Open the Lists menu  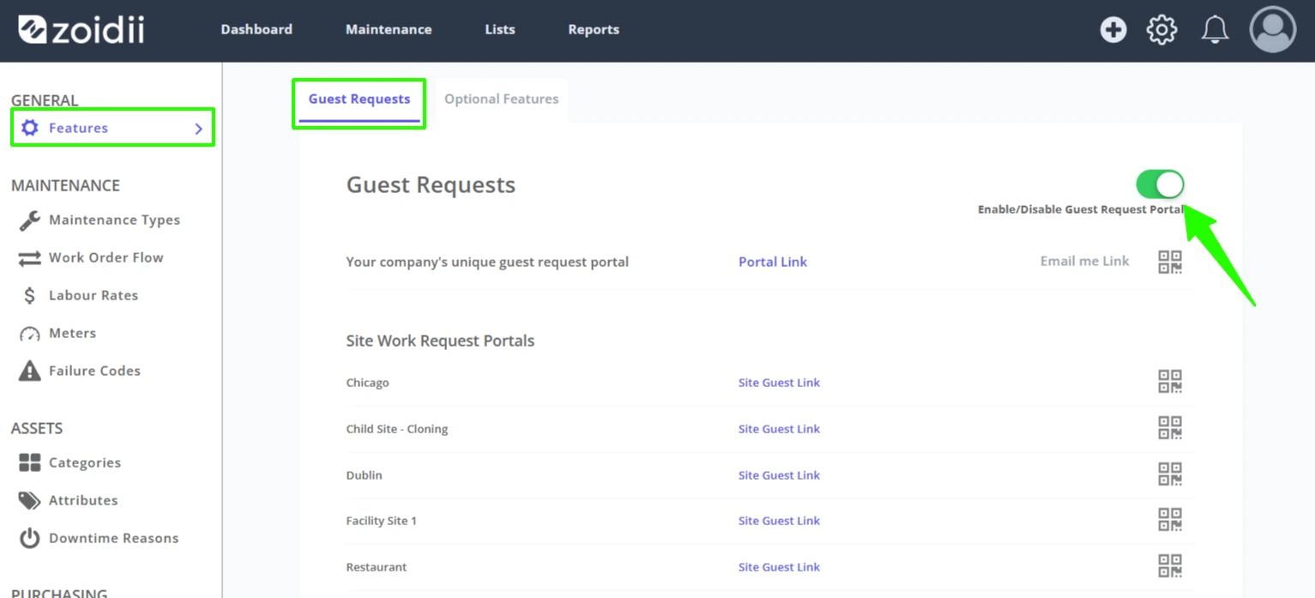click(500, 29)
